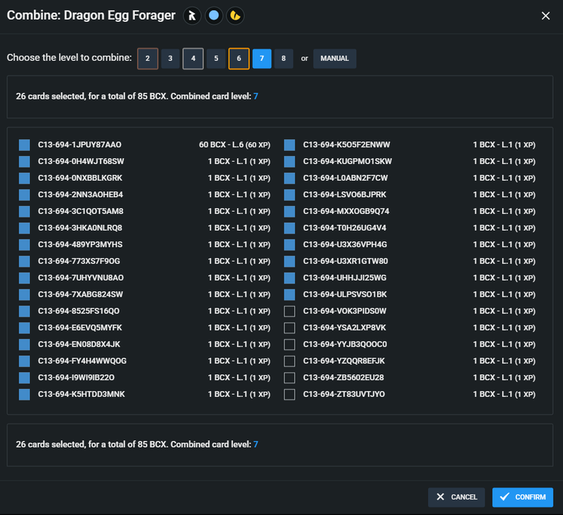Image resolution: width=563 pixels, height=515 pixels.
Task: Click the blue circle rarity icon
Action: 213,16
